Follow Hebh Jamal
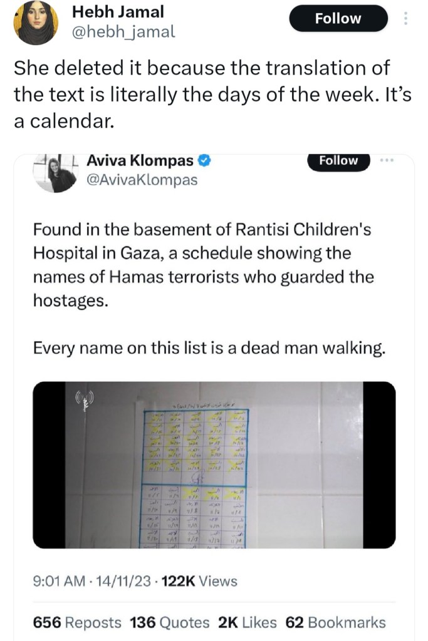 pos(338,19)
